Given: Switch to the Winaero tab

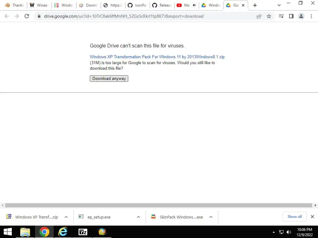Looking at the screenshot, I should click(x=39, y=5).
